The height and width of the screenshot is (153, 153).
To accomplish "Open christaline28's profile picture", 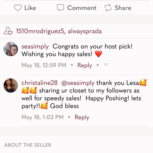I will click(11, 85).
